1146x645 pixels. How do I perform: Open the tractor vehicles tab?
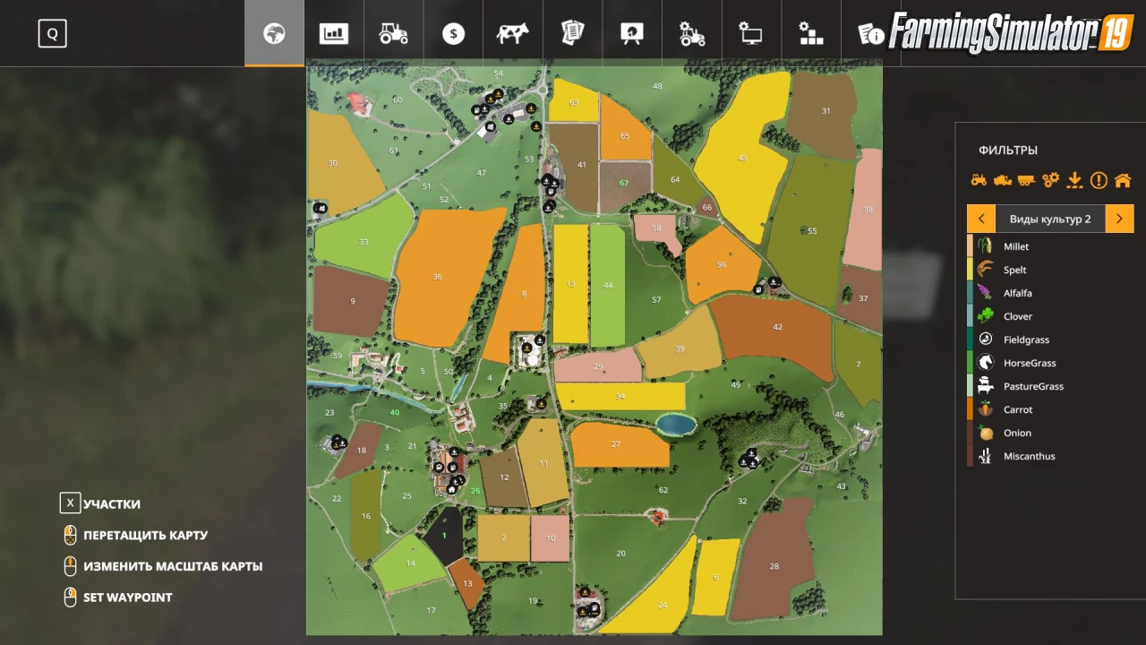point(394,34)
